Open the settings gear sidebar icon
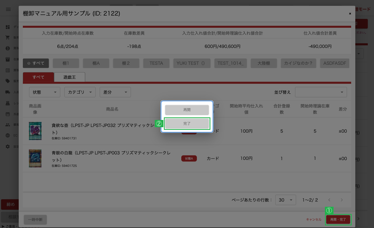The image size is (374, 228). (8, 147)
